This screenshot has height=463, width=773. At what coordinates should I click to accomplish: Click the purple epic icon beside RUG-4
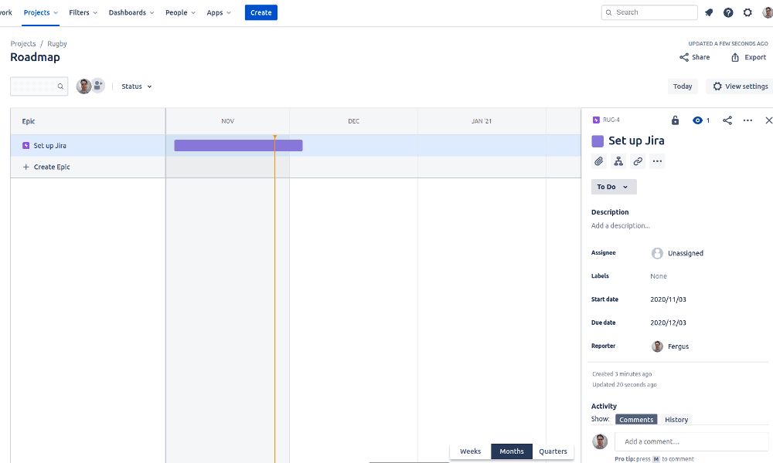tap(596, 120)
